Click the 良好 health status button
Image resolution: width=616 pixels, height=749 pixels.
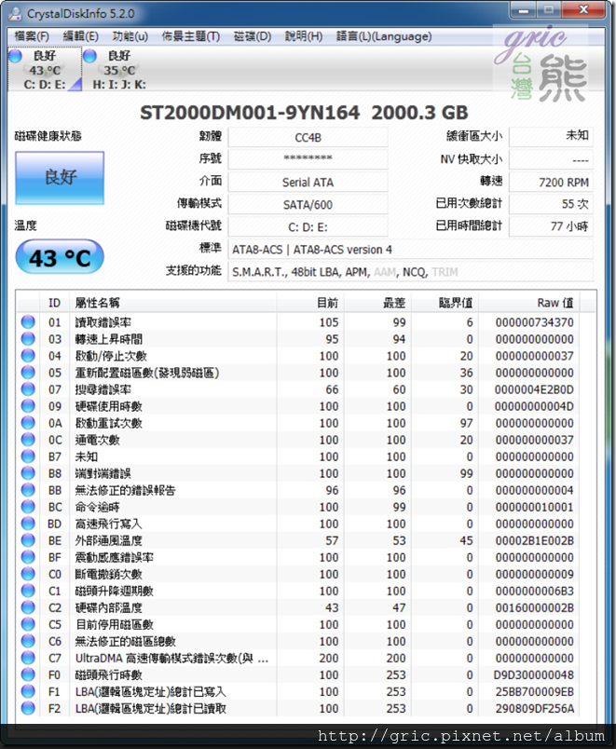(60, 178)
